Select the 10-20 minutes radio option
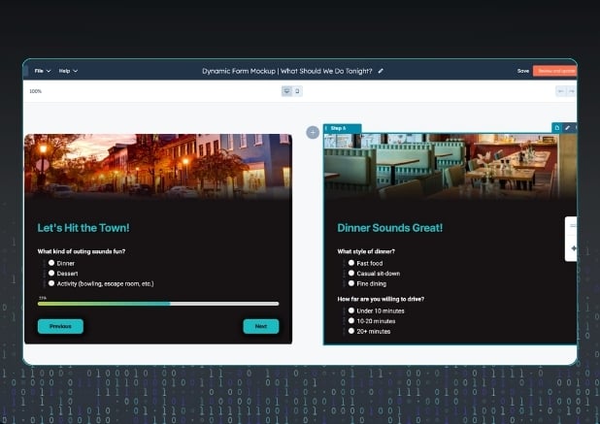Screen dimensions: 600x424 tap(351, 321)
